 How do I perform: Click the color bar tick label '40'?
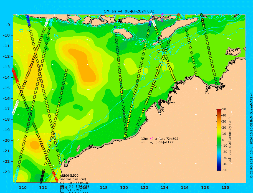point(224,115)
